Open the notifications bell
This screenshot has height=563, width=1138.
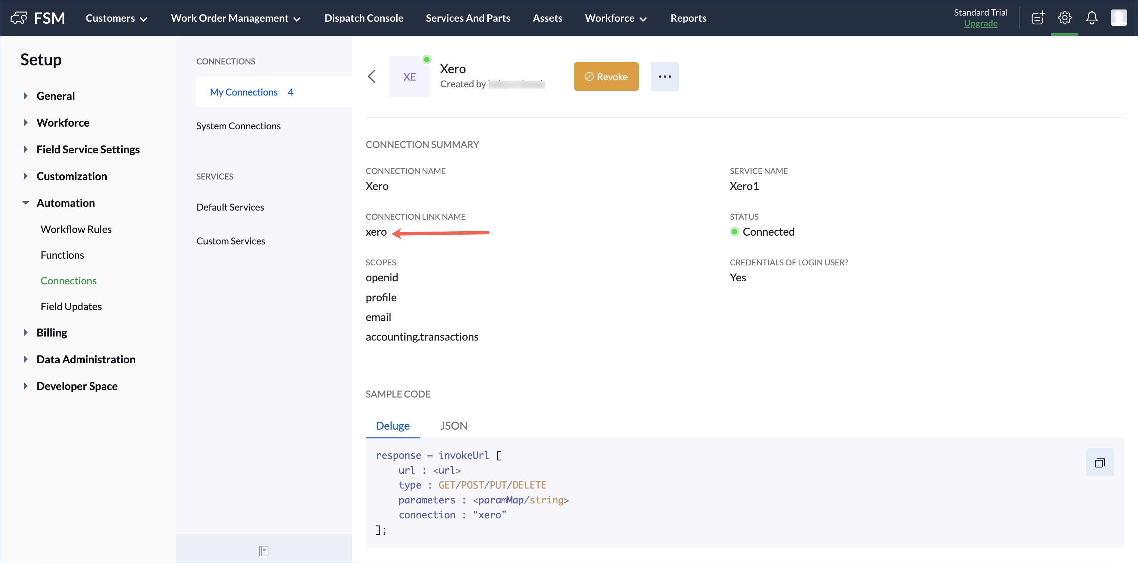click(x=1092, y=18)
